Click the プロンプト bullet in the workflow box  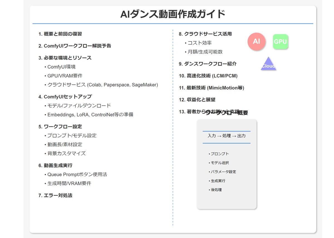[218, 154]
